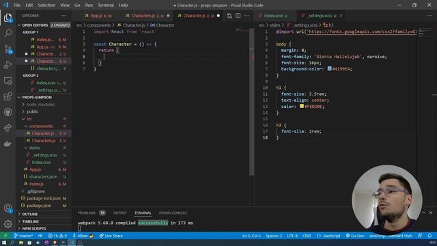Switch to the Debug Console tab
Image resolution: width=437 pixels, height=246 pixels.
[173, 213]
